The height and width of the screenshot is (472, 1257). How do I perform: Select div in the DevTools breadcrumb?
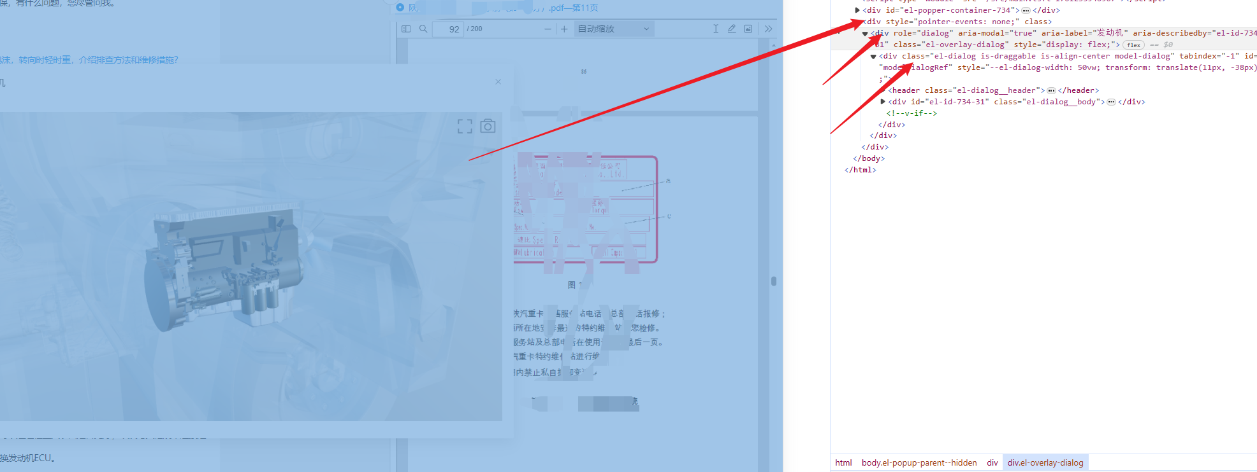[x=992, y=462]
